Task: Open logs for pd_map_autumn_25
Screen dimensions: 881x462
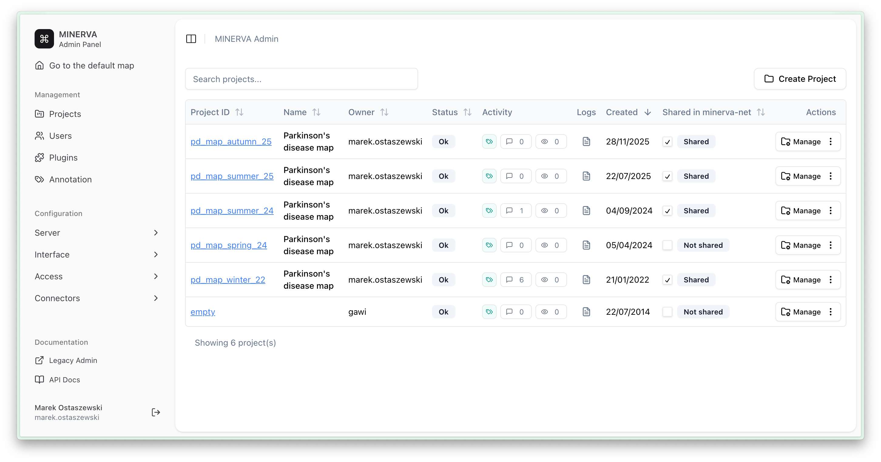Action: (x=586, y=141)
